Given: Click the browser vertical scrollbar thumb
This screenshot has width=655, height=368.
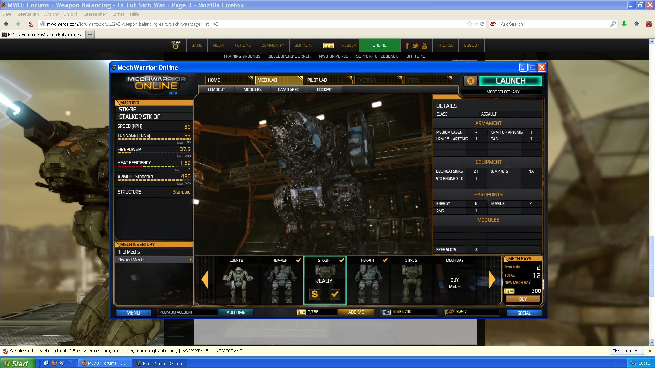Looking at the screenshot, I should click(652, 266).
